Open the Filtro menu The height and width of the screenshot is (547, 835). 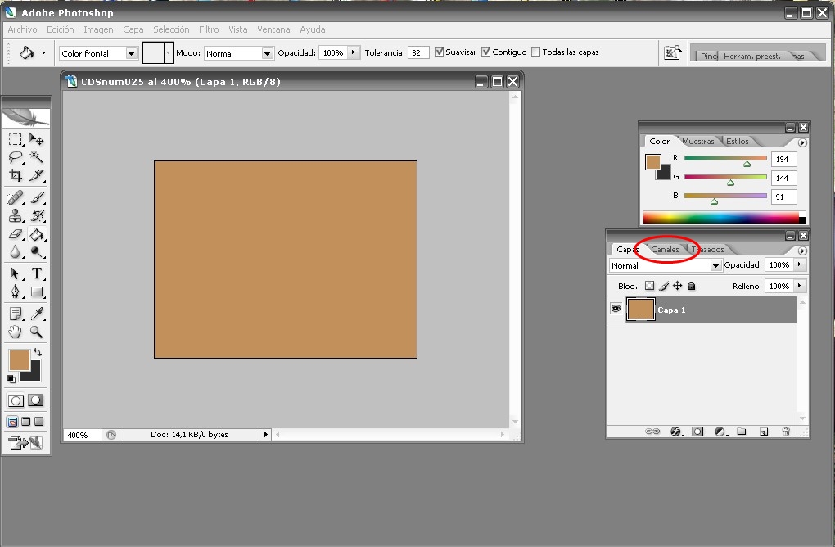click(209, 29)
